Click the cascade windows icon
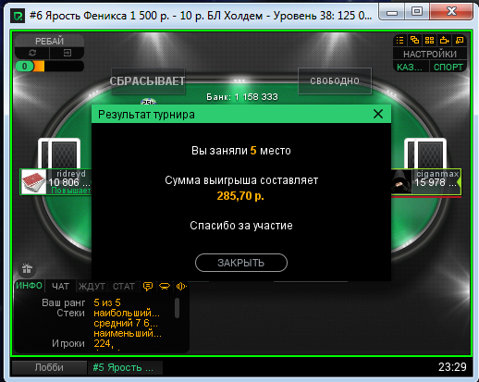 (x=414, y=41)
